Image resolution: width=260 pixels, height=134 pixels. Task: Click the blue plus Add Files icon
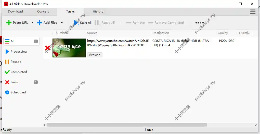pyautogui.click(x=40, y=22)
